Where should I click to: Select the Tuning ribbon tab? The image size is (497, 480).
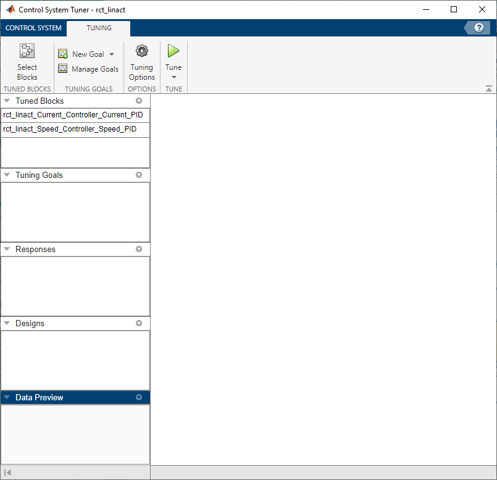coord(99,28)
